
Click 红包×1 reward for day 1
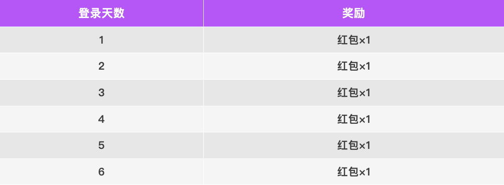point(354,40)
